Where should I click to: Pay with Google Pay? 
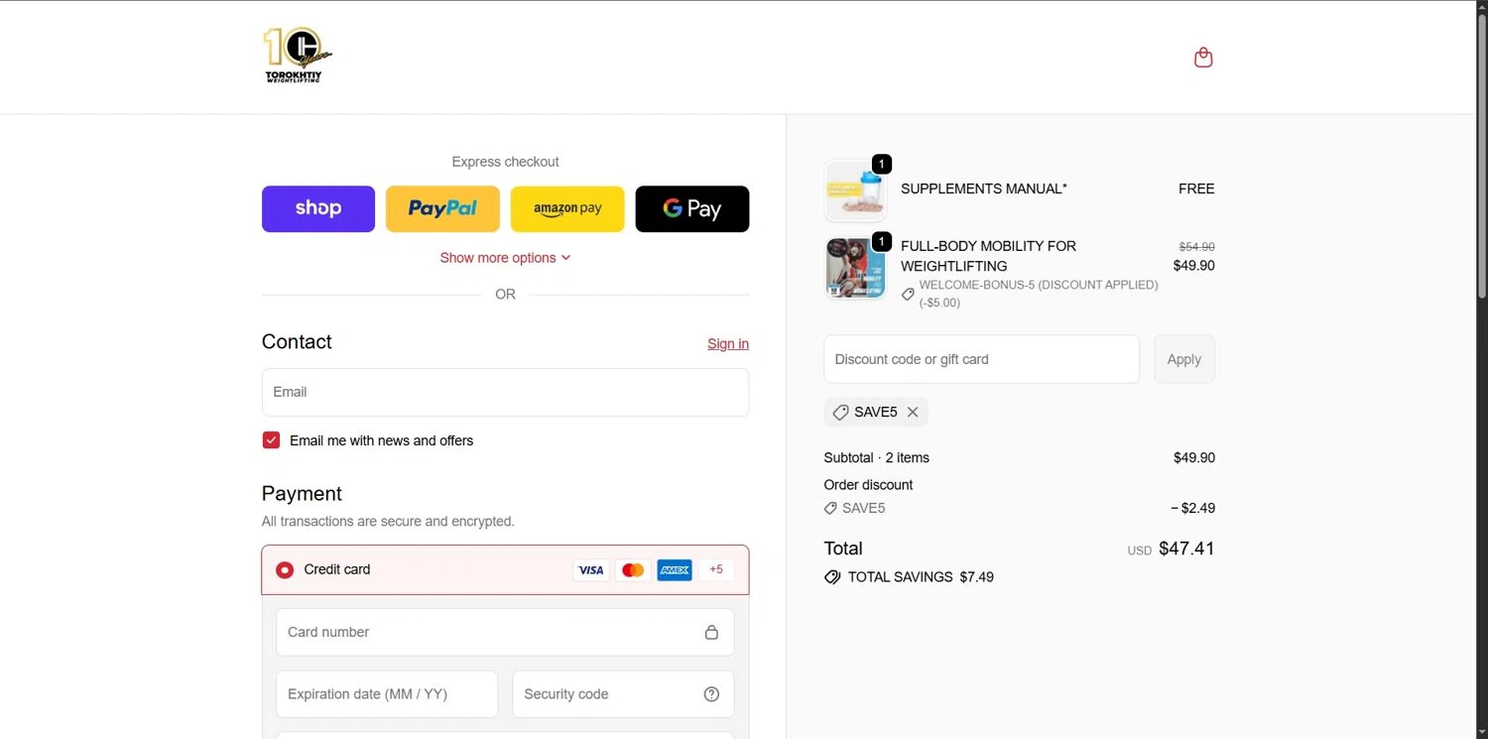click(692, 208)
